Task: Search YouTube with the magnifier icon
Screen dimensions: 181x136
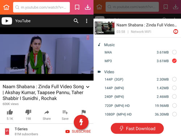Action: pyautogui.click(x=76, y=21)
